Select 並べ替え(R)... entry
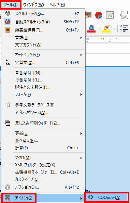This screenshot has height=203, width=130. point(43,141)
